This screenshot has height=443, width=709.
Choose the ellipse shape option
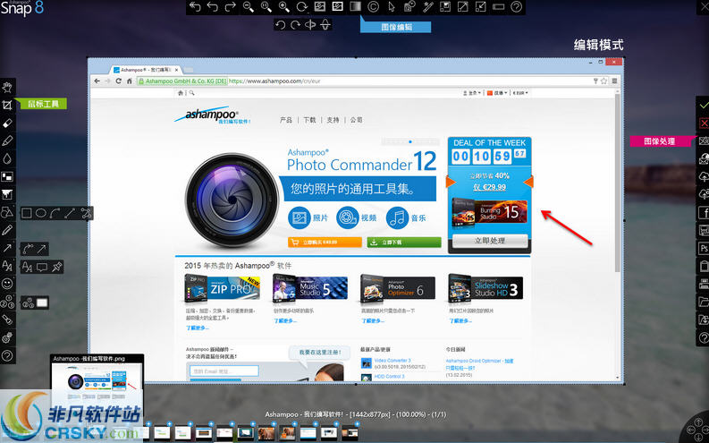point(41,213)
